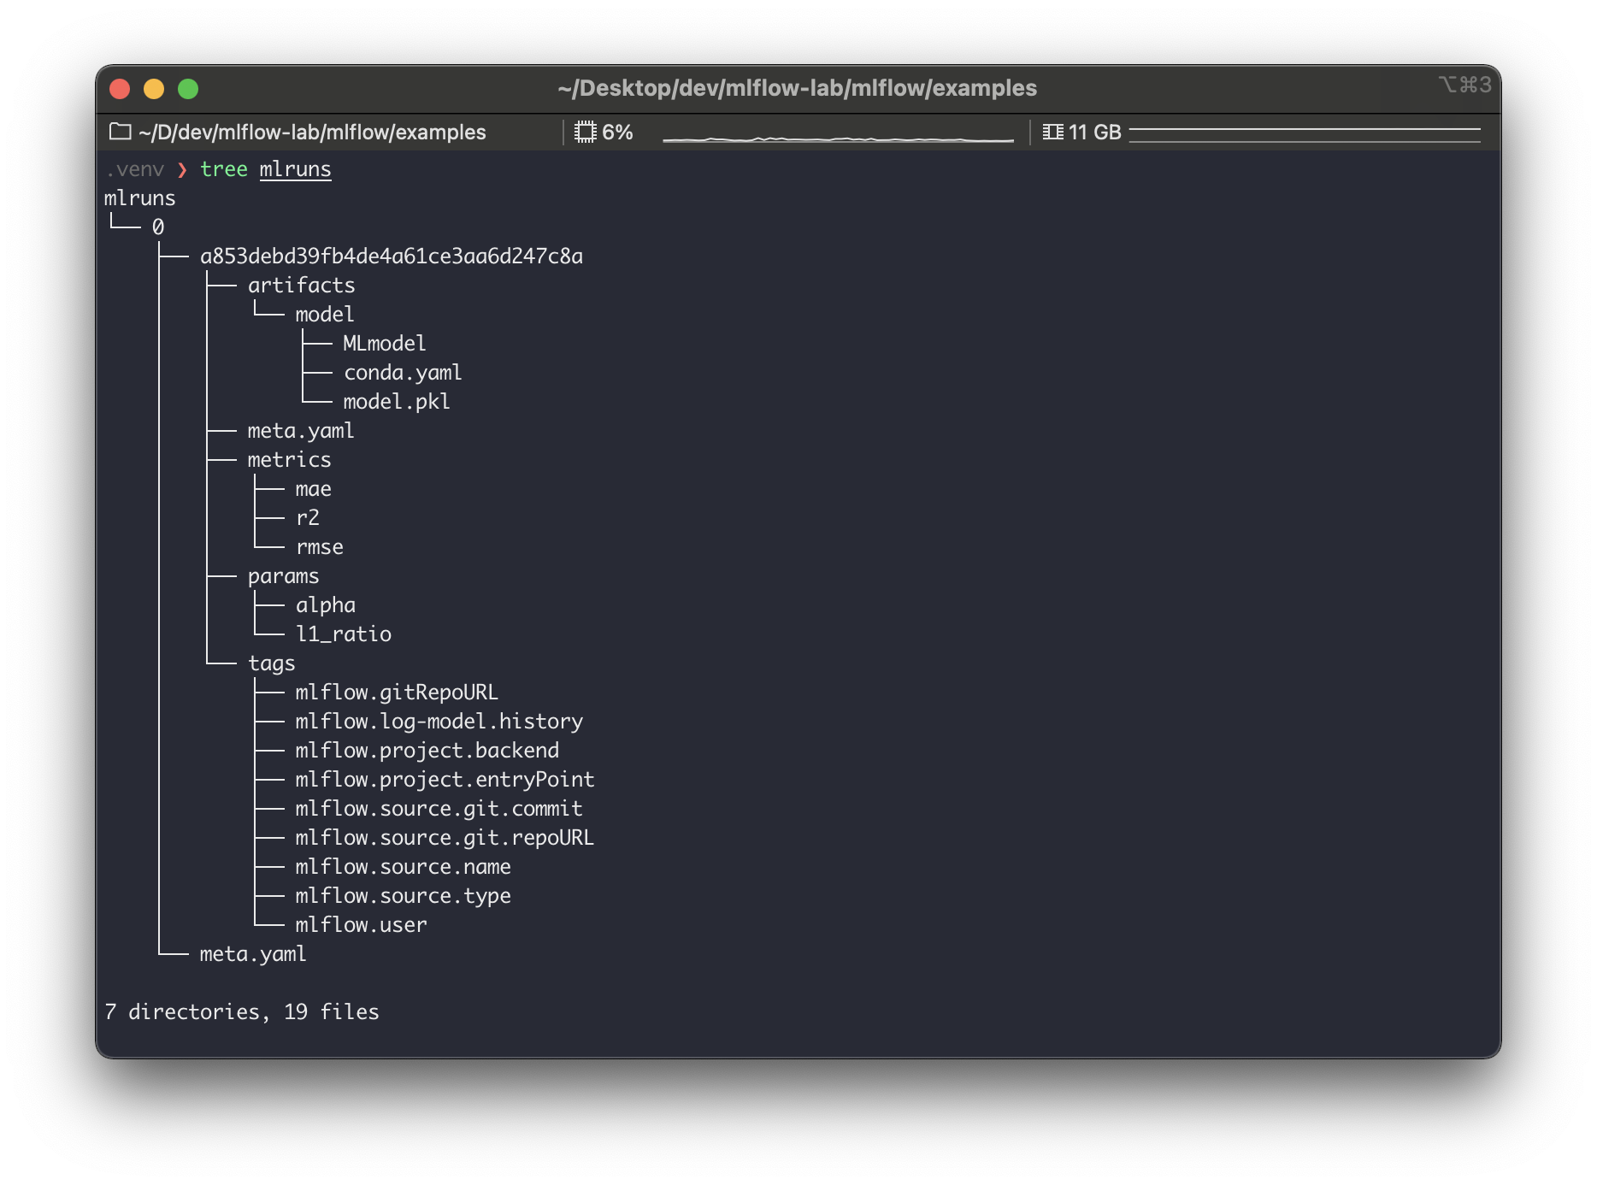Click 'mlflow.source.git.repoURL' tag file
The width and height of the screenshot is (1597, 1185).
pyautogui.click(x=445, y=838)
